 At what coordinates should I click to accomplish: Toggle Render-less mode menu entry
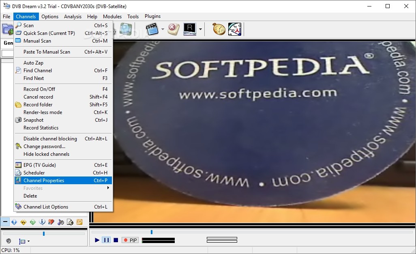pyautogui.click(x=63, y=112)
